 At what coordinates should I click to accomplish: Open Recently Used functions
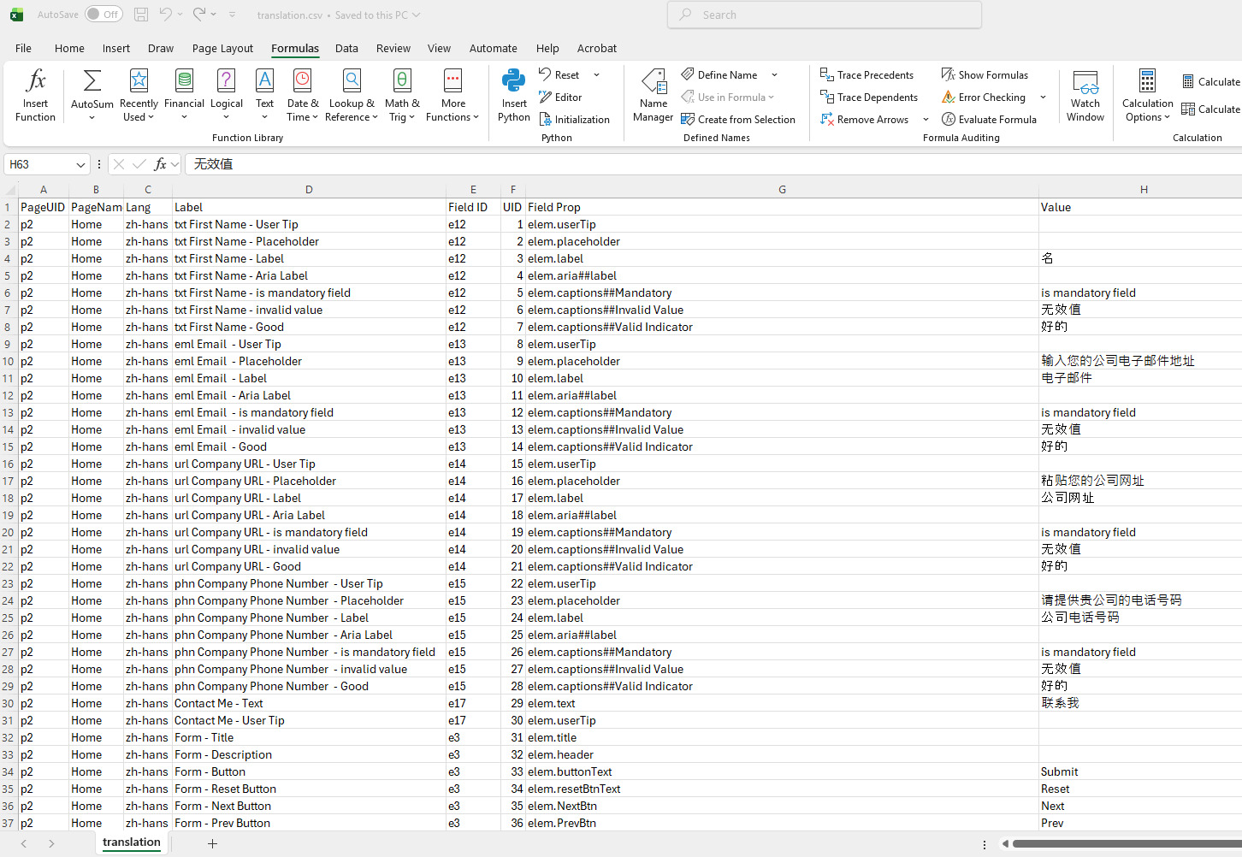pyautogui.click(x=139, y=95)
